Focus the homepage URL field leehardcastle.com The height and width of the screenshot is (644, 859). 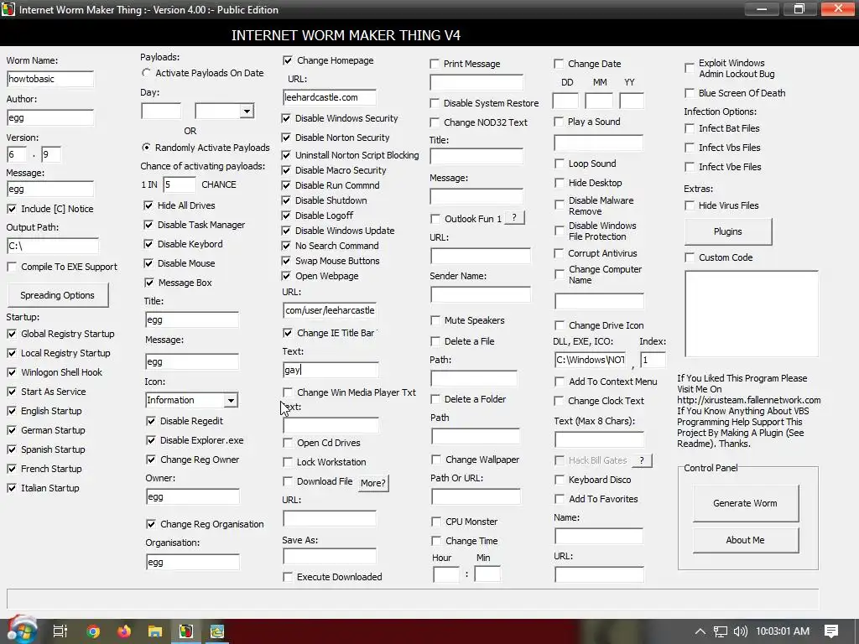tap(329, 97)
